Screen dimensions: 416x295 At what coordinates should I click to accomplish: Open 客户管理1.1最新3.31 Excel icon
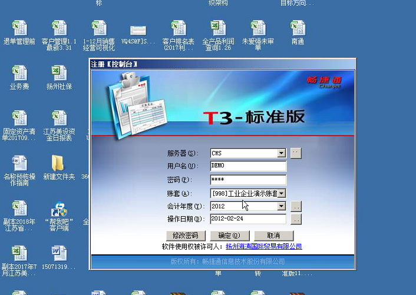[59, 28]
